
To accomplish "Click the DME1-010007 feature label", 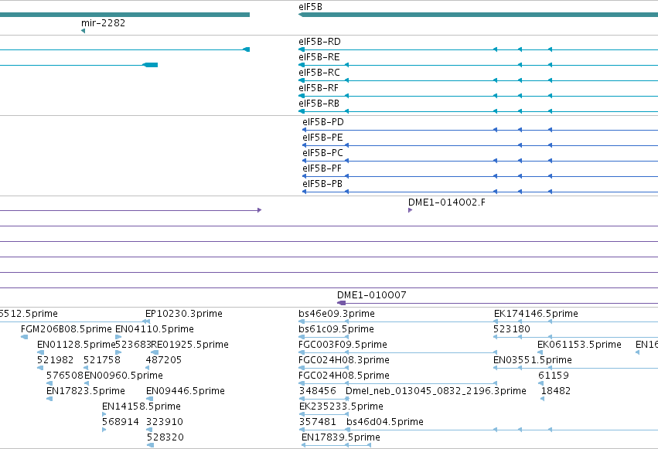I will tap(371, 295).
